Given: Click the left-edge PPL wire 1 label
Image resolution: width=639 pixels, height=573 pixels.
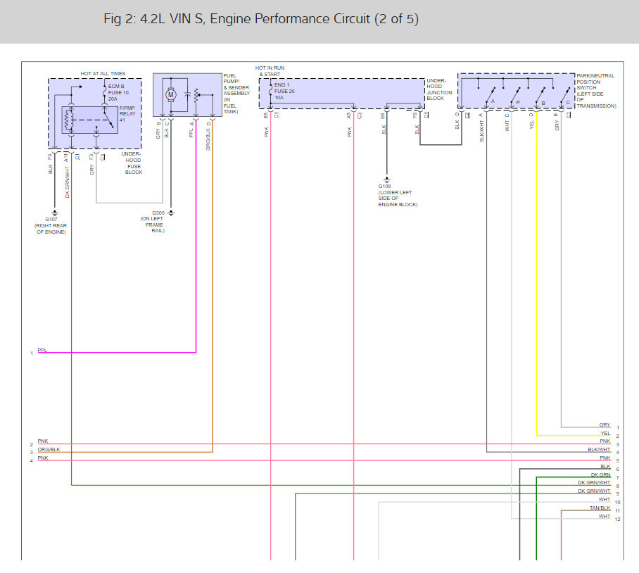Looking at the screenshot, I should (x=42, y=350).
